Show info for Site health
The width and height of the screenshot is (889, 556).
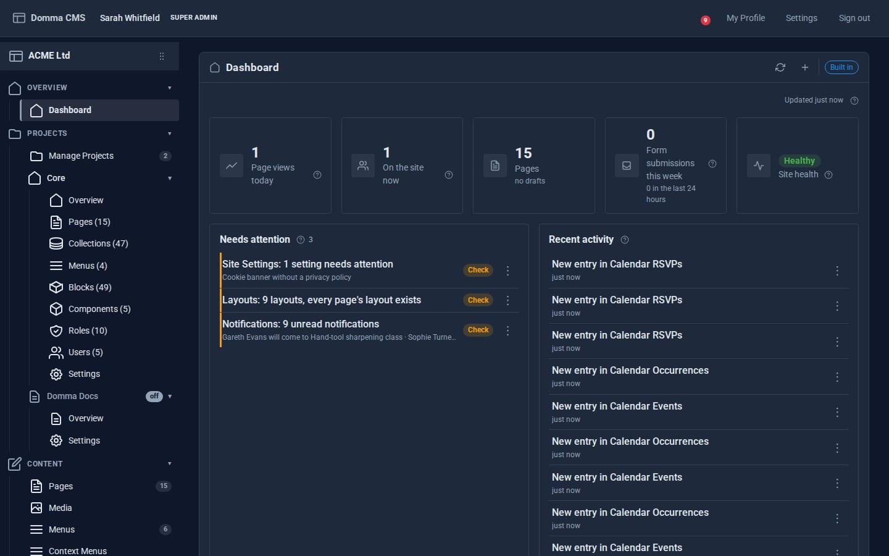pyautogui.click(x=828, y=175)
